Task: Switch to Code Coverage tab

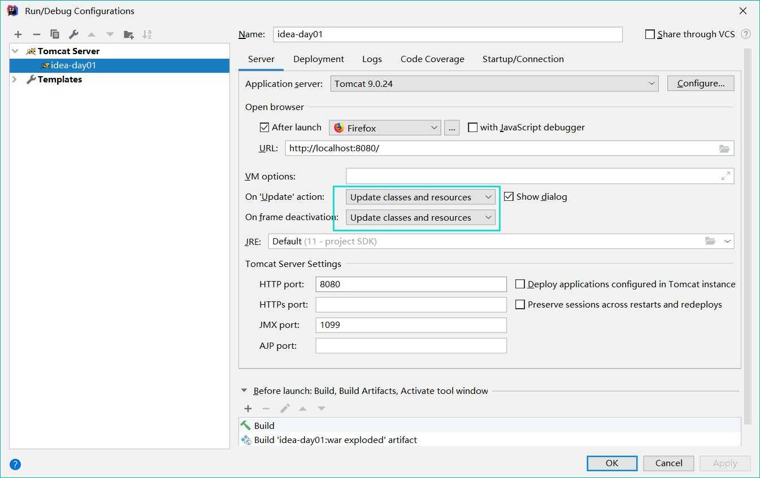Action: point(432,59)
